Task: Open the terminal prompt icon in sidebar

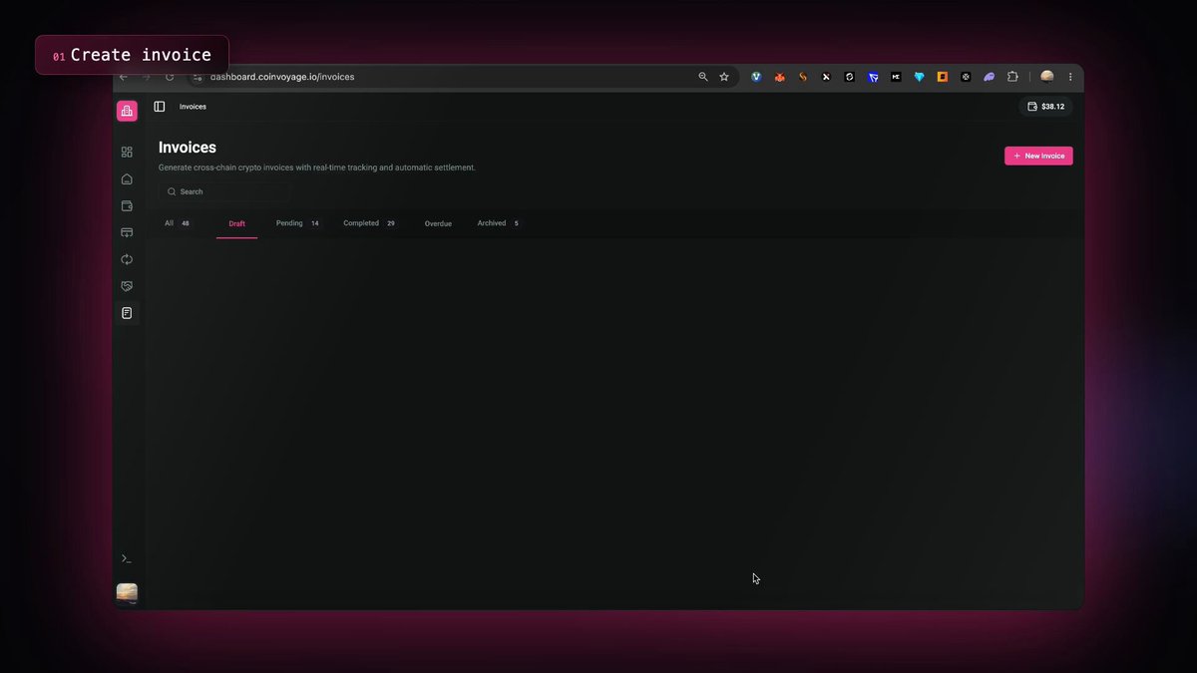Action: [127, 558]
